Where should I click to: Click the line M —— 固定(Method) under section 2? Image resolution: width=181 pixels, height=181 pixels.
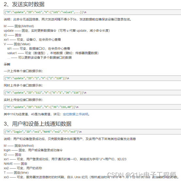click(19, 26)
